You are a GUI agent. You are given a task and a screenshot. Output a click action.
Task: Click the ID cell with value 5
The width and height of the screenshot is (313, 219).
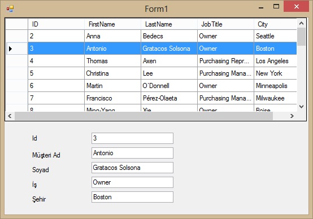(x=56, y=73)
